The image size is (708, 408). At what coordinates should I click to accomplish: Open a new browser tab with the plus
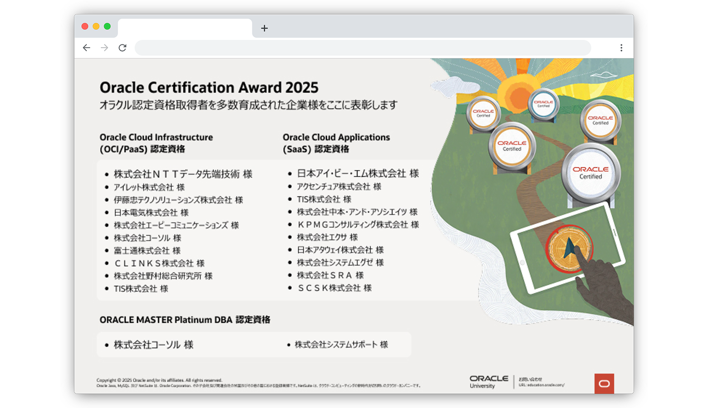pos(264,28)
